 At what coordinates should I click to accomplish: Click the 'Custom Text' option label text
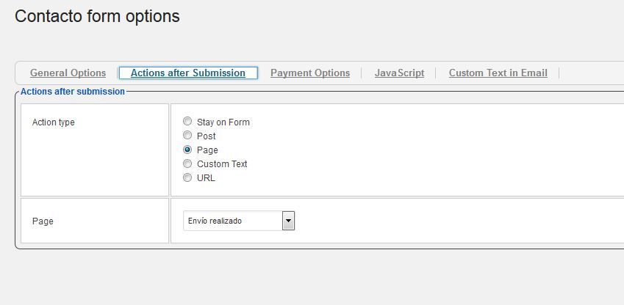(x=222, y=163)
